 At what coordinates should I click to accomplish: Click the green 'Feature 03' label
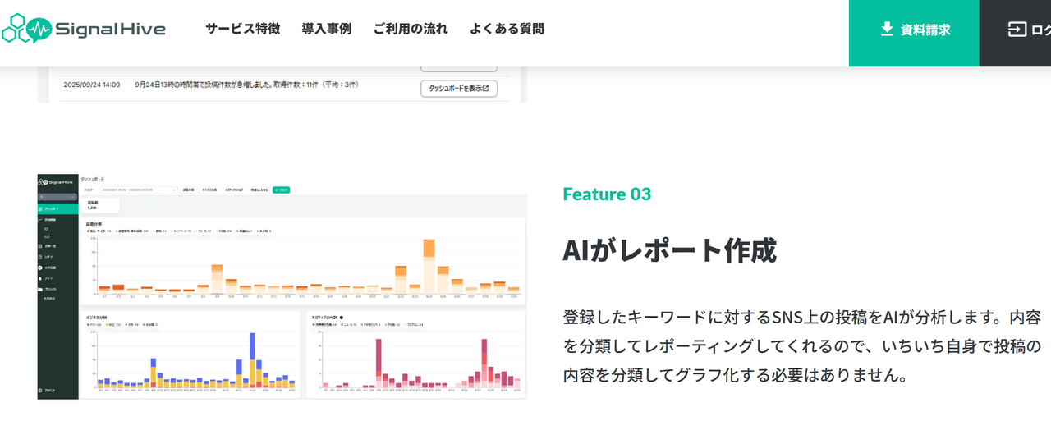(x=607, y=194)
